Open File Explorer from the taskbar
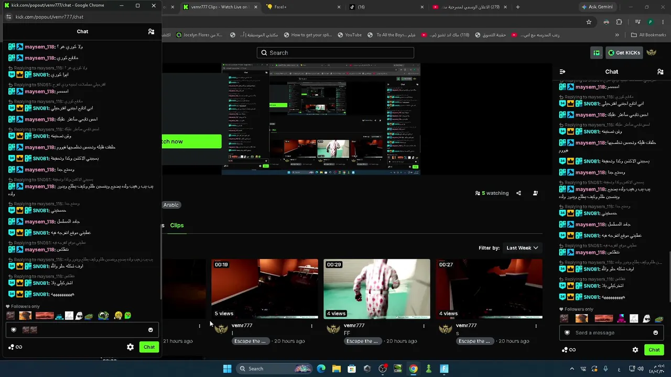The height and width of the screenshot is (377, 671). [337, 369]
